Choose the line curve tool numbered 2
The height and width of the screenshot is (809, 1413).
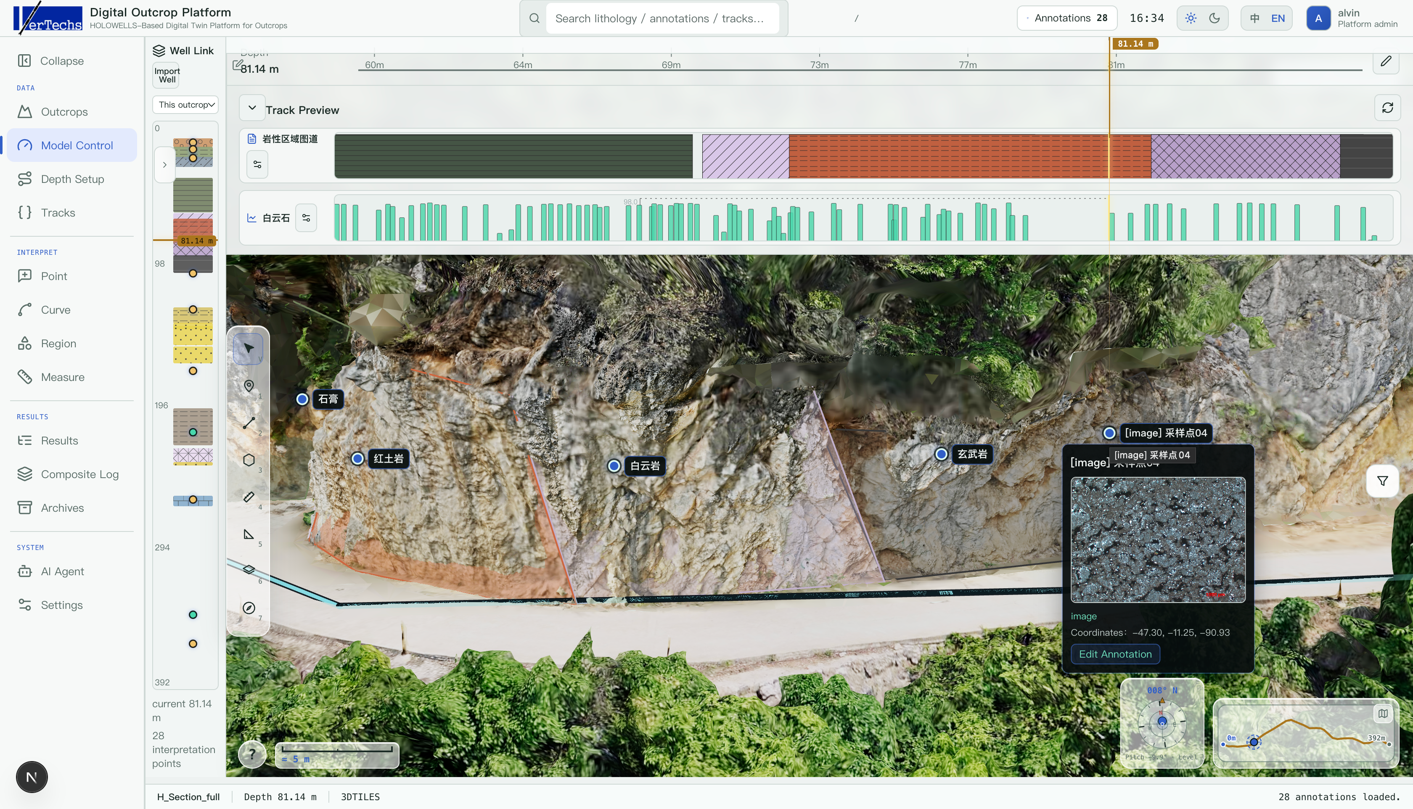[x=249, y=423]
